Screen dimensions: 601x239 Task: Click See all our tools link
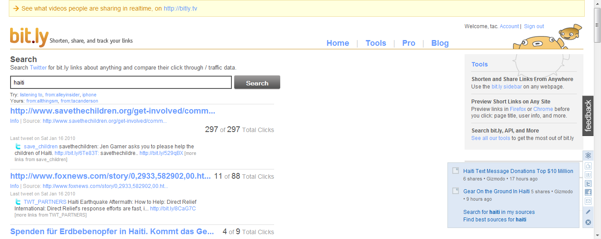point(491,138)
